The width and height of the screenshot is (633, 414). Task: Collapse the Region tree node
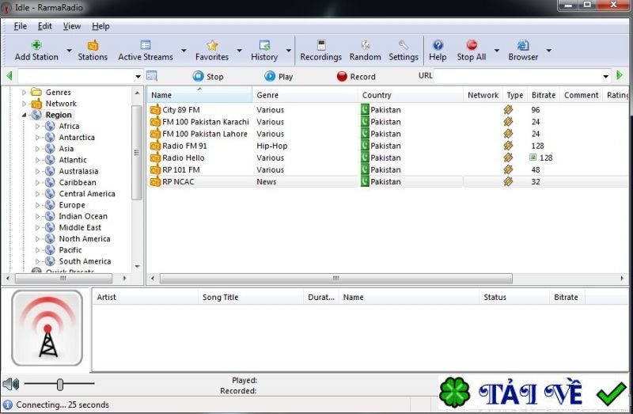click(x=24, y=115)
